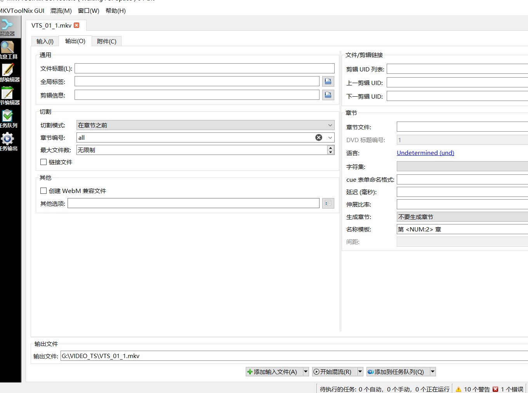Screen dimensions: 528x393
Task: Click 添加输入文件(A) button
Action: (274, 372)
